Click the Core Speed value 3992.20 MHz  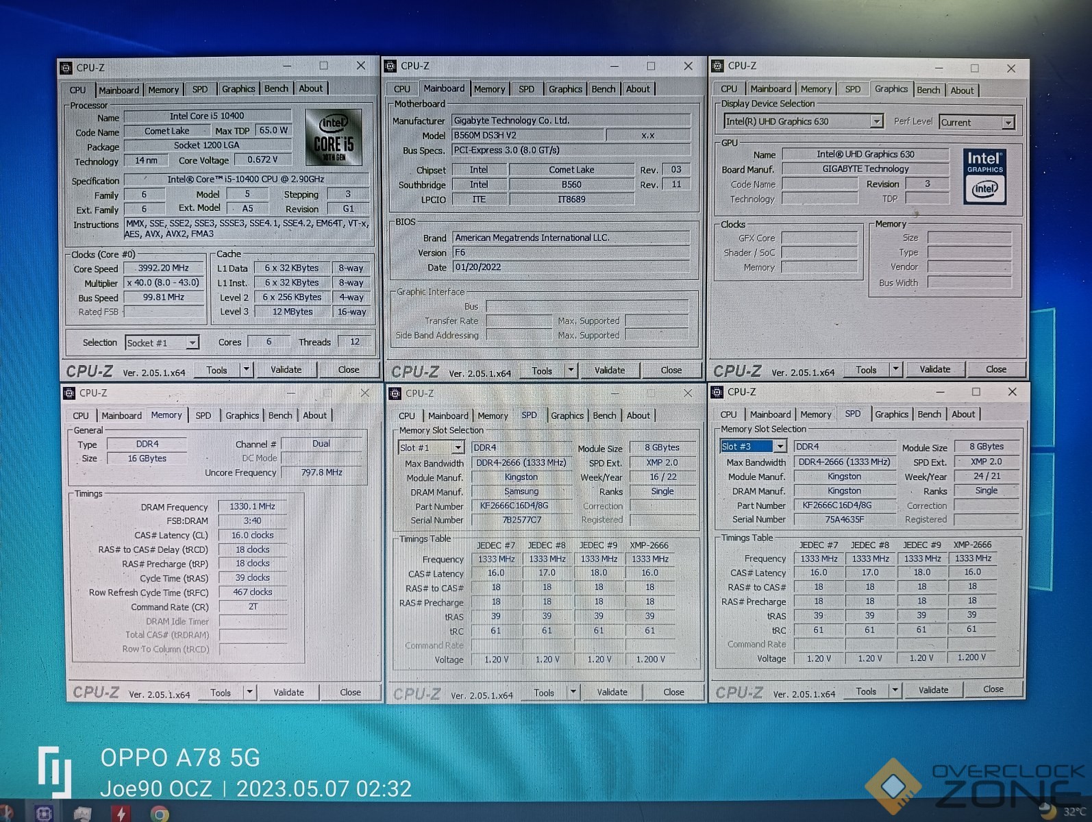click(x=164, y=269)
